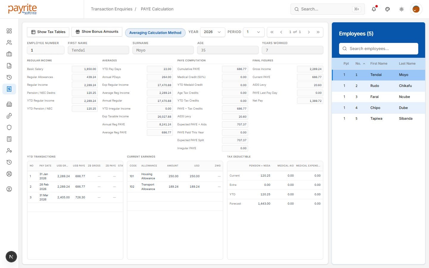Select employee Rudo Chikafu row
Image resolution: width=429 pixels, height=268 pixels.
pos(378,86)
